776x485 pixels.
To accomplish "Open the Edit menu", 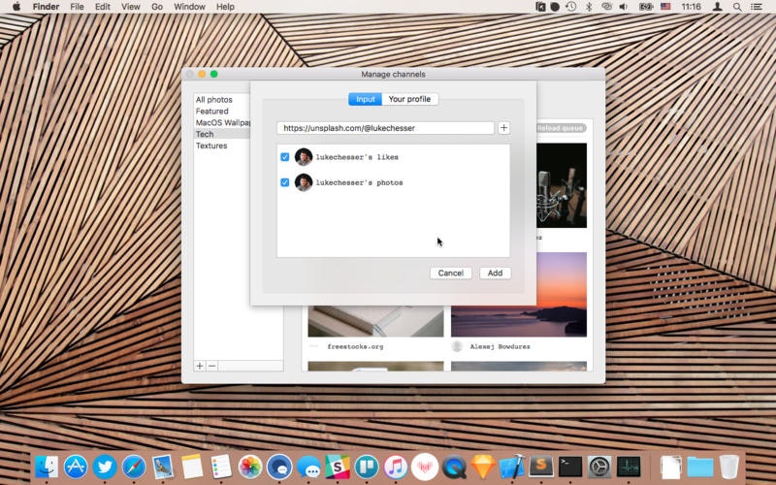I will tap(103, 7).
